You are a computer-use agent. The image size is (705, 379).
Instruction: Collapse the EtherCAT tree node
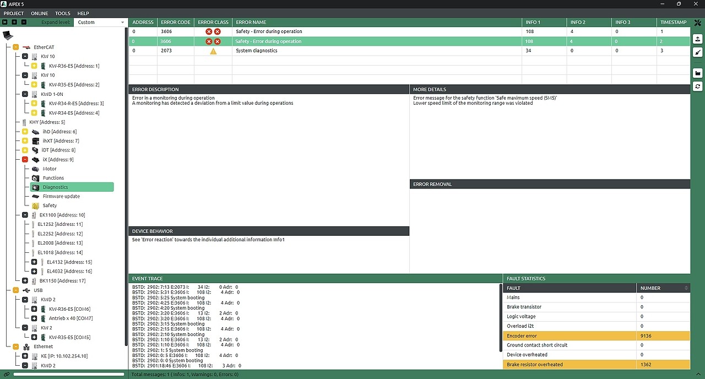click(15, 47)
